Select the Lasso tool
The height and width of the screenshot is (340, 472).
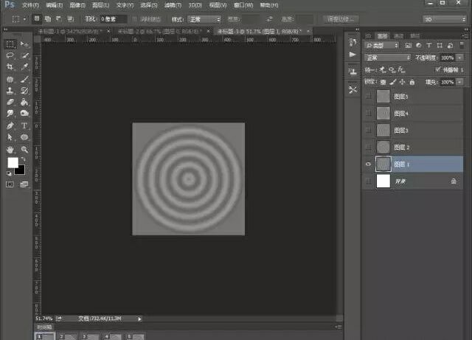tap(10, 55)
